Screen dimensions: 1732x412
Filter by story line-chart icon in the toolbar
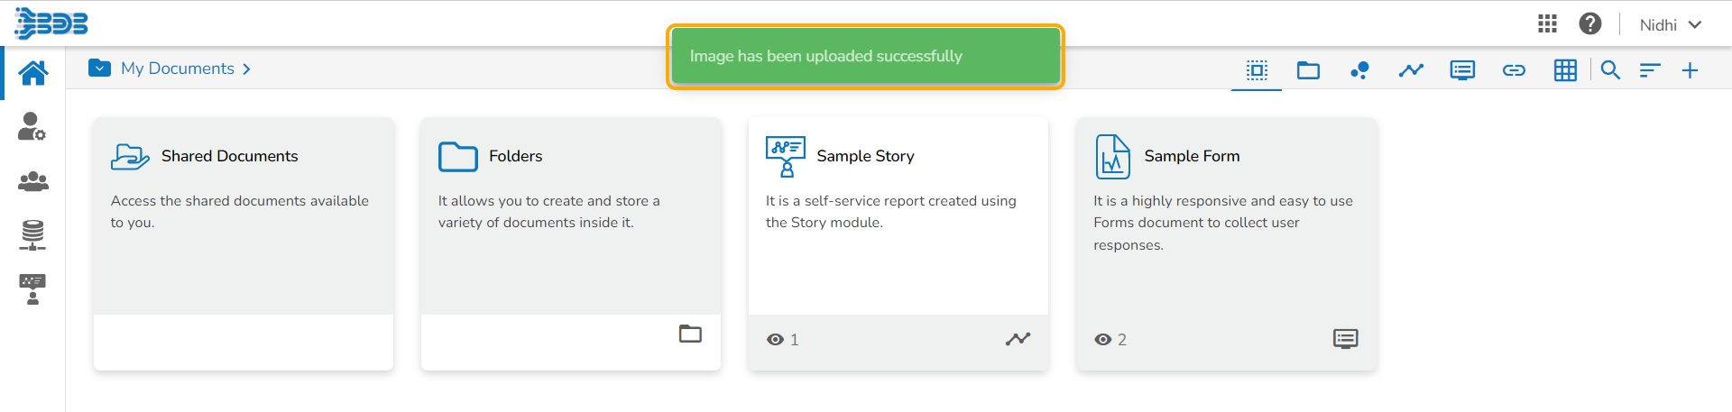pyautogui.click(x=1411, y=70)
